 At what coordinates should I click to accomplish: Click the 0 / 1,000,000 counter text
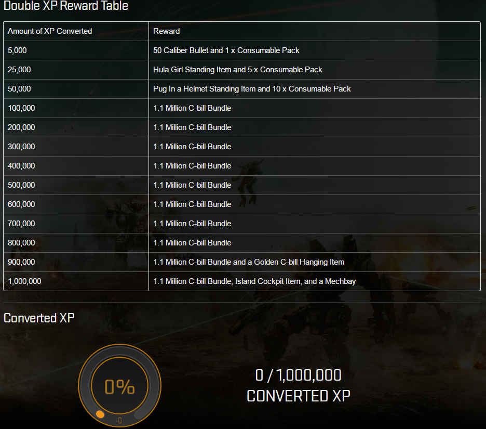click(298, 375)
